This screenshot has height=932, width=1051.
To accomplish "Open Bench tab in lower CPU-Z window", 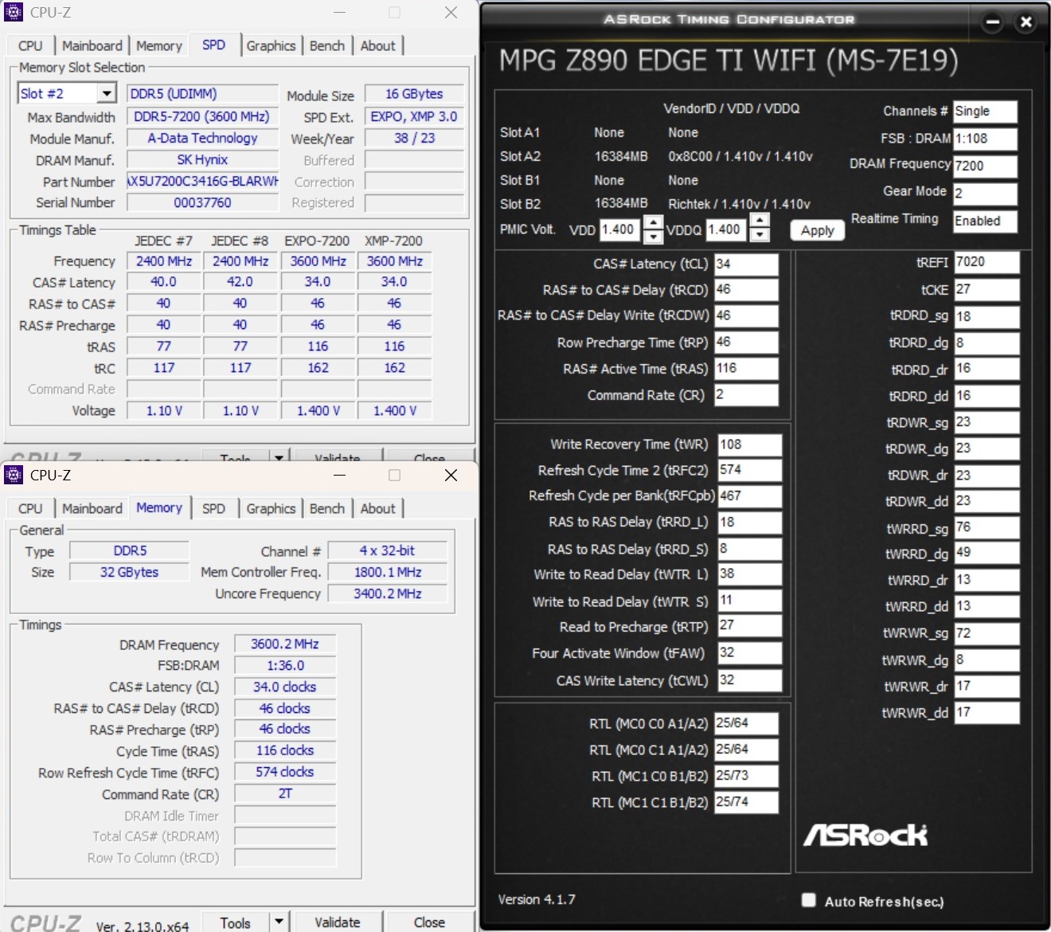I will pos(327,508).
